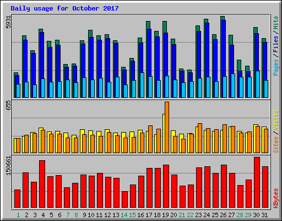Select day label "26" on the x-axis
This screenshot has height=221, width=282.
[223, 215]
